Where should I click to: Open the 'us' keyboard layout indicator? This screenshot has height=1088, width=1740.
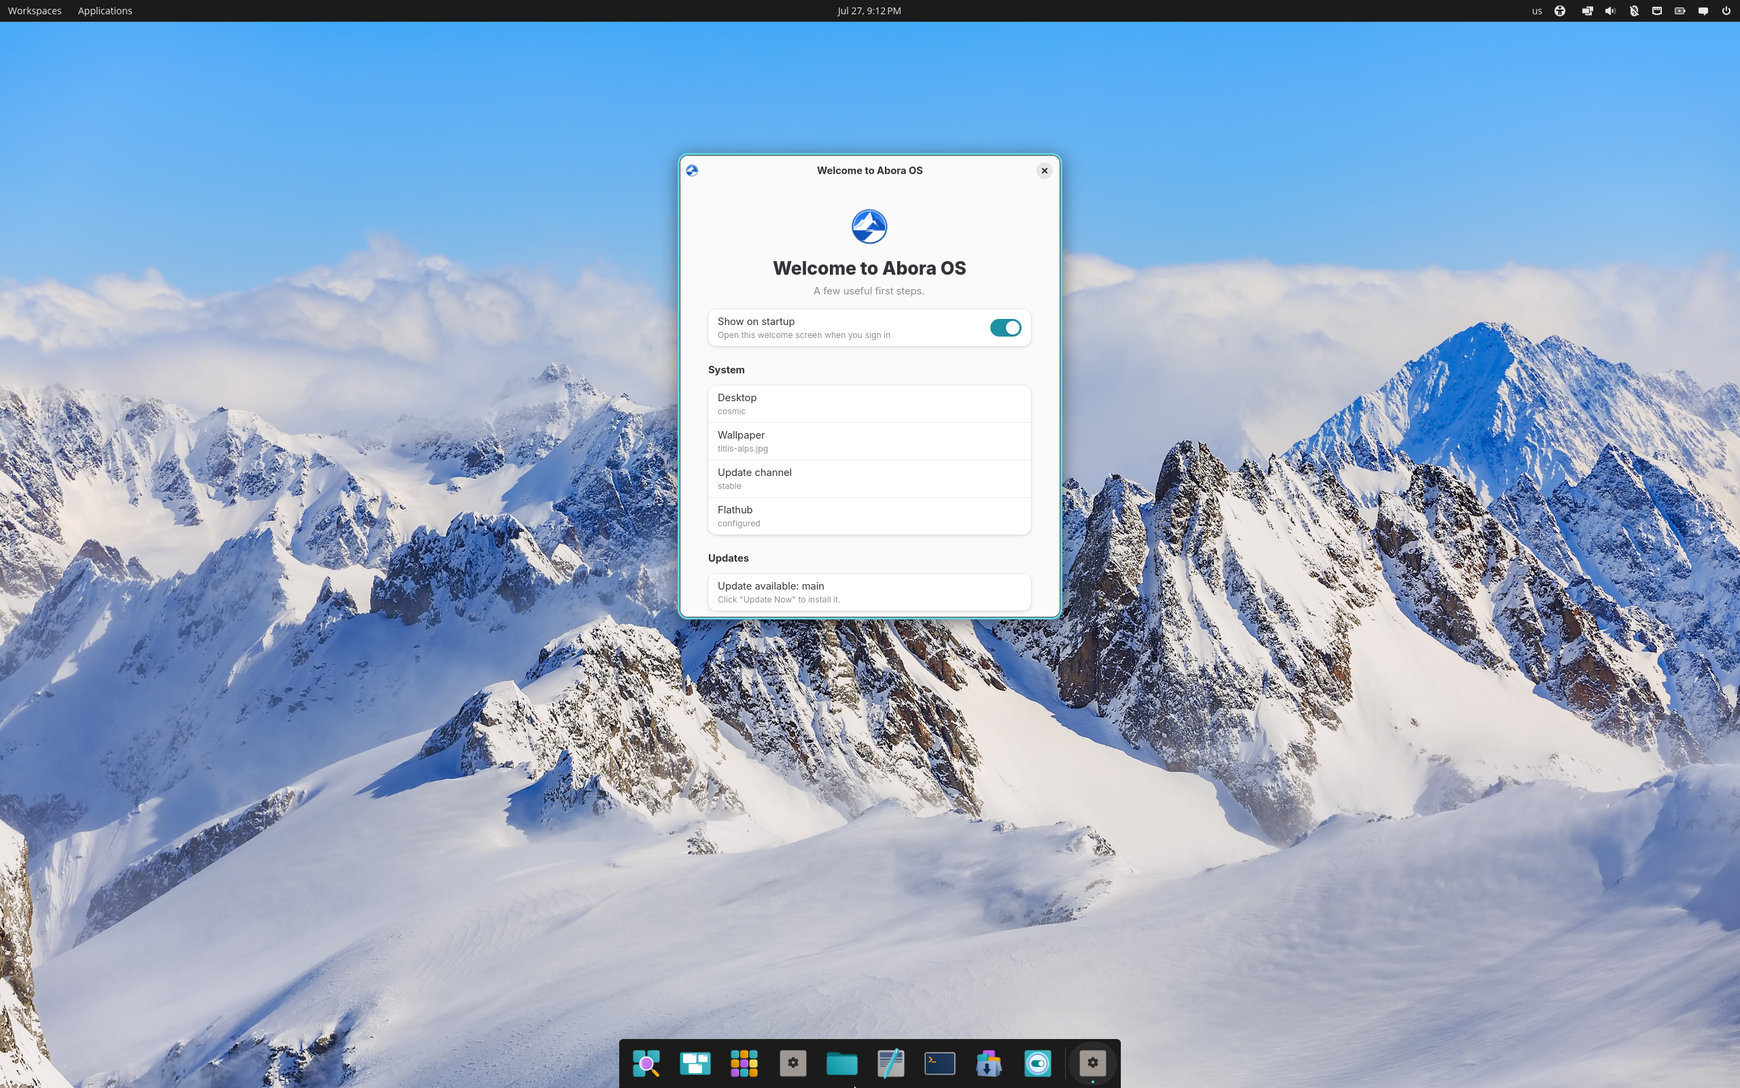[1537, 11]
